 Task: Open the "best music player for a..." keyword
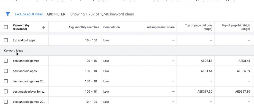coord(29,92)
